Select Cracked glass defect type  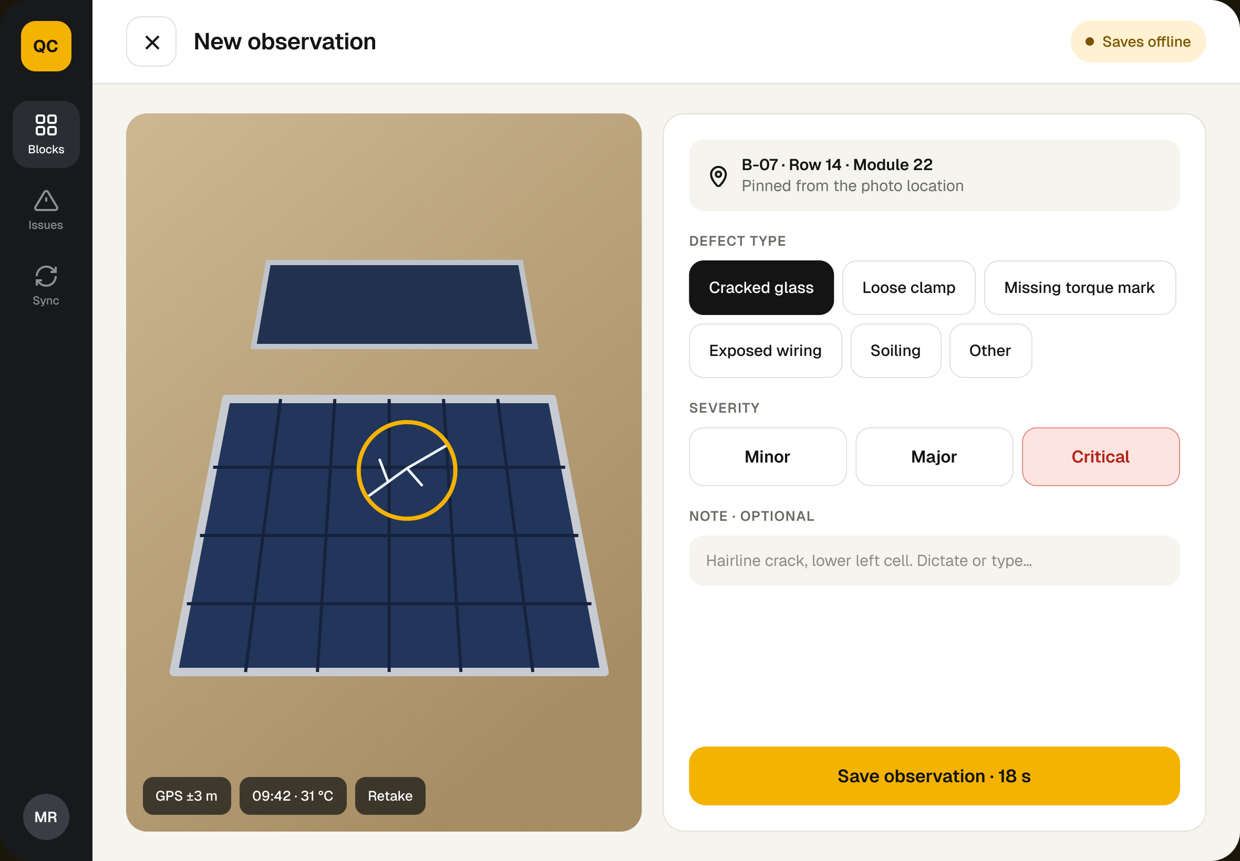761,288
